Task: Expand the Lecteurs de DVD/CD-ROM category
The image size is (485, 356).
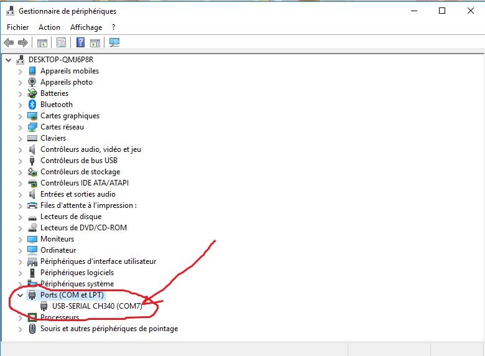Action: [x=20, y=228]
